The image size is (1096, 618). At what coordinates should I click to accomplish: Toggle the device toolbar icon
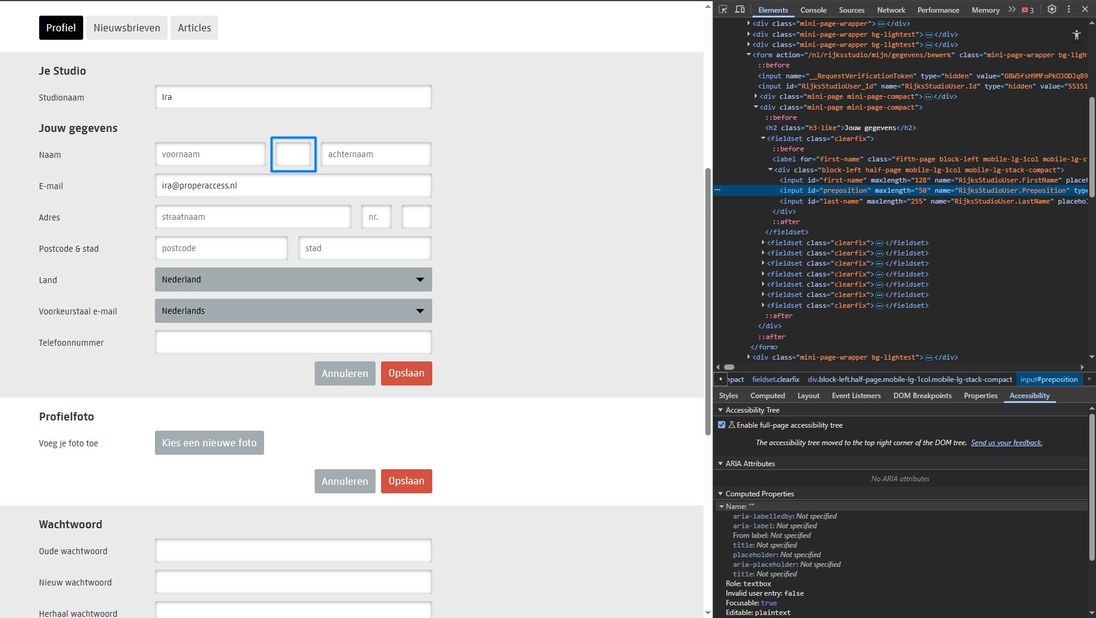(x=740, y=10)
